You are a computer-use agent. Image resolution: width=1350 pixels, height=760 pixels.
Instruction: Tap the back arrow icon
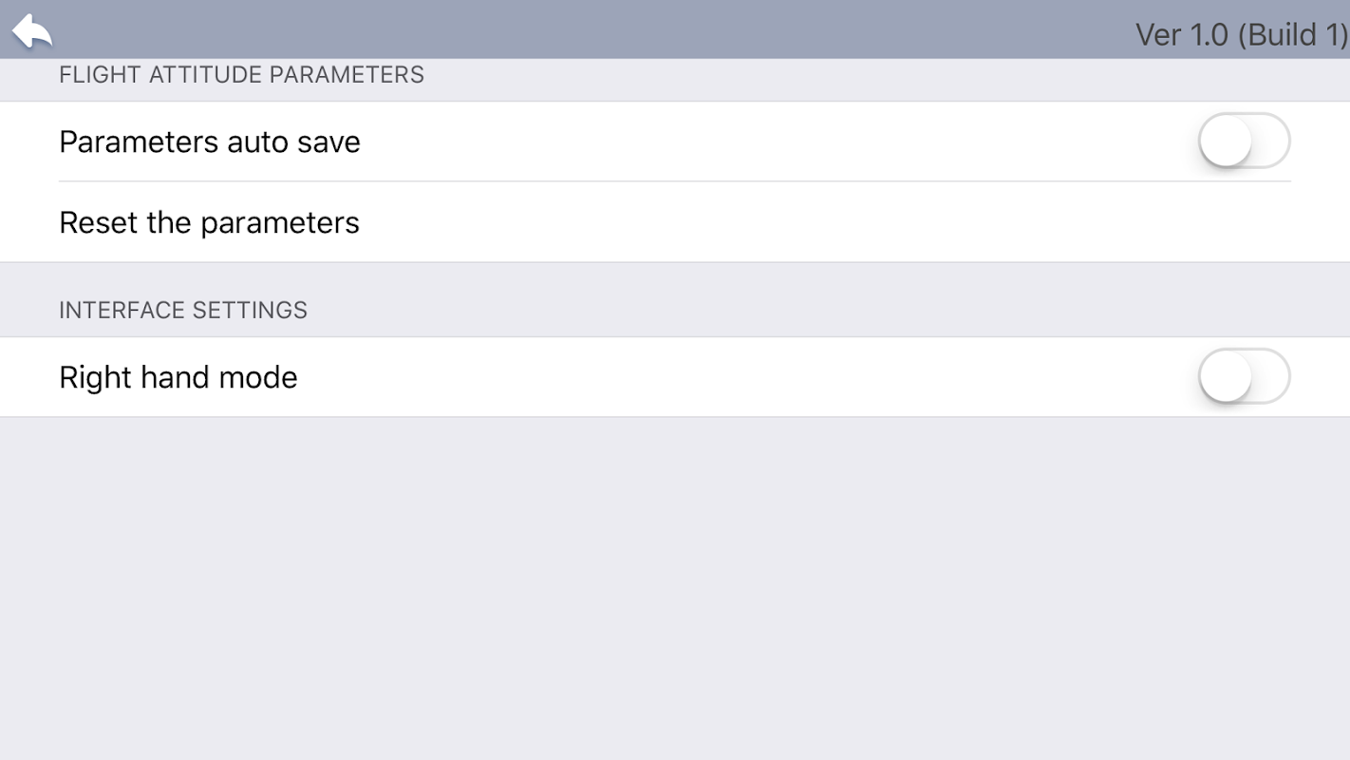point(32,30)
